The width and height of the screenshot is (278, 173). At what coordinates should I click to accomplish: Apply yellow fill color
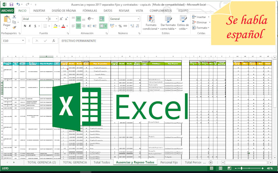point(56,26)
